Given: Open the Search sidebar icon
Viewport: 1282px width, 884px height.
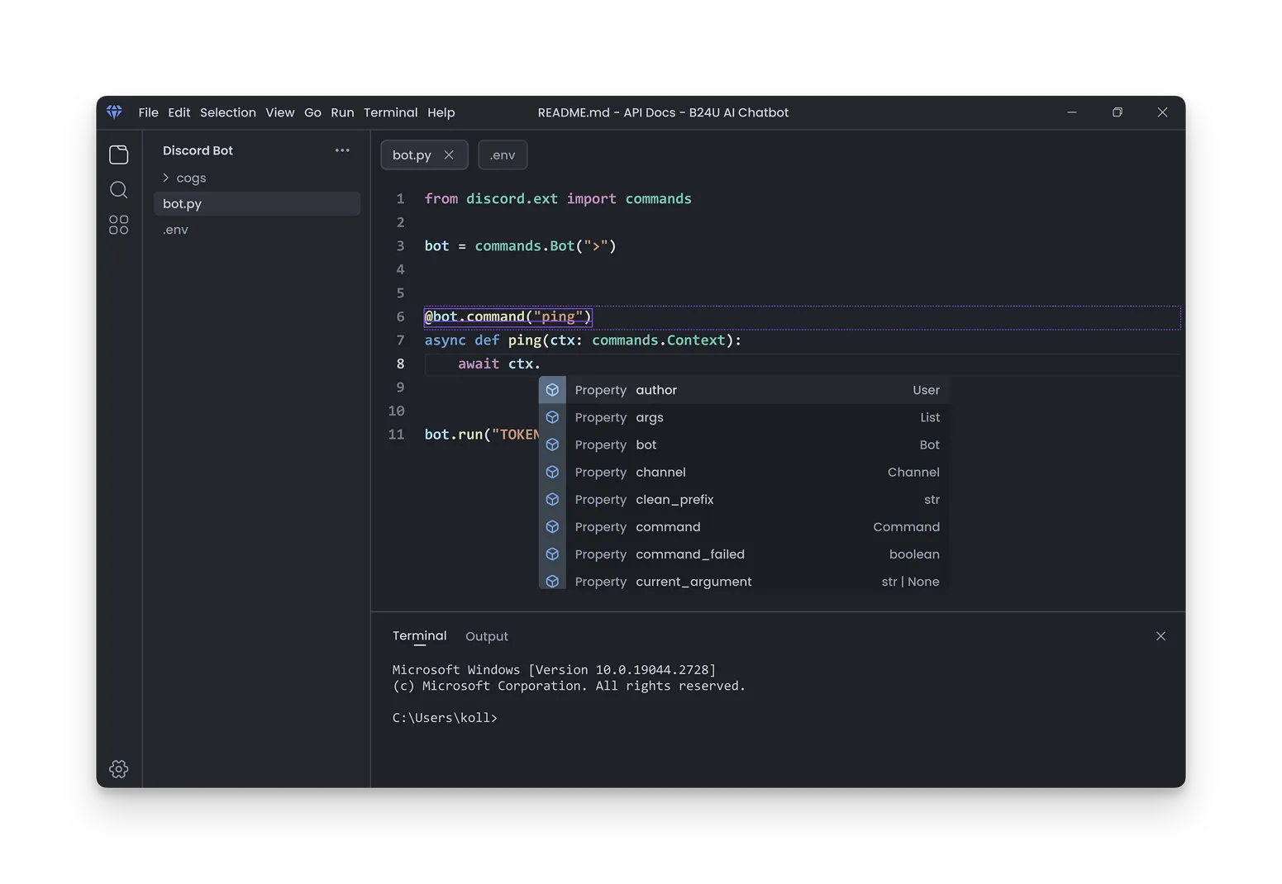Looking at the screenshot, I should [119, 190].
